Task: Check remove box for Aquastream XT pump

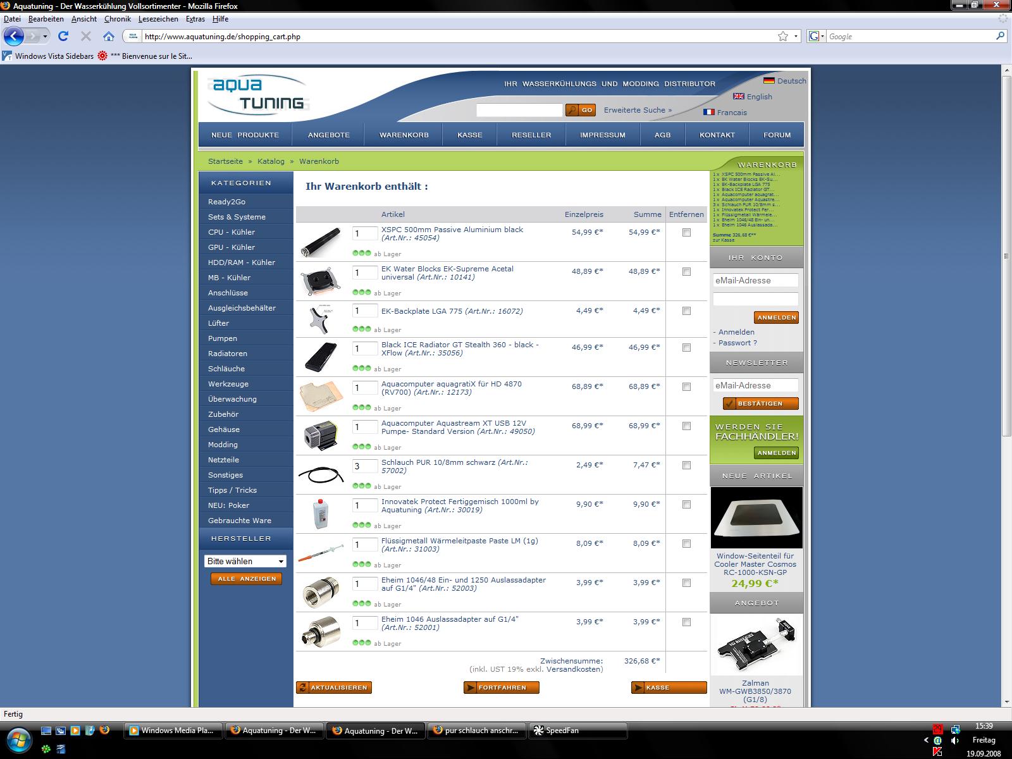Action: pos(686,426)
